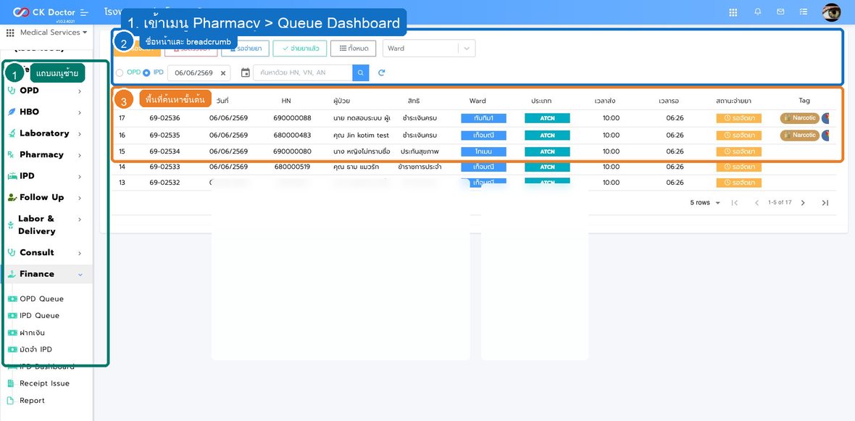Toggle the sidebar hamburger beside CK Doctor
855x421 pixels.
tap(83, 12)
